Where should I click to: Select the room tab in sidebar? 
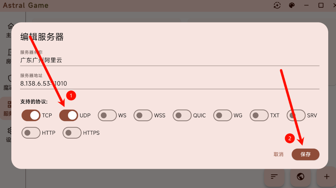pos(8,56)
